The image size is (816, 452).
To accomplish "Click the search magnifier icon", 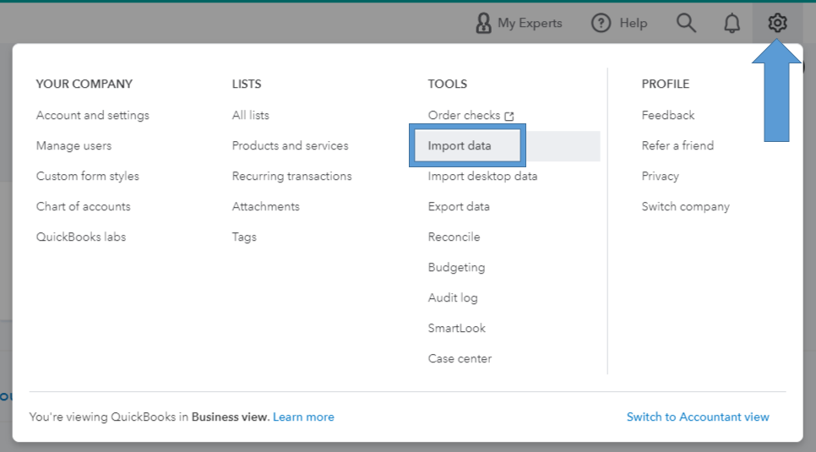I will (x=687, y=24).
